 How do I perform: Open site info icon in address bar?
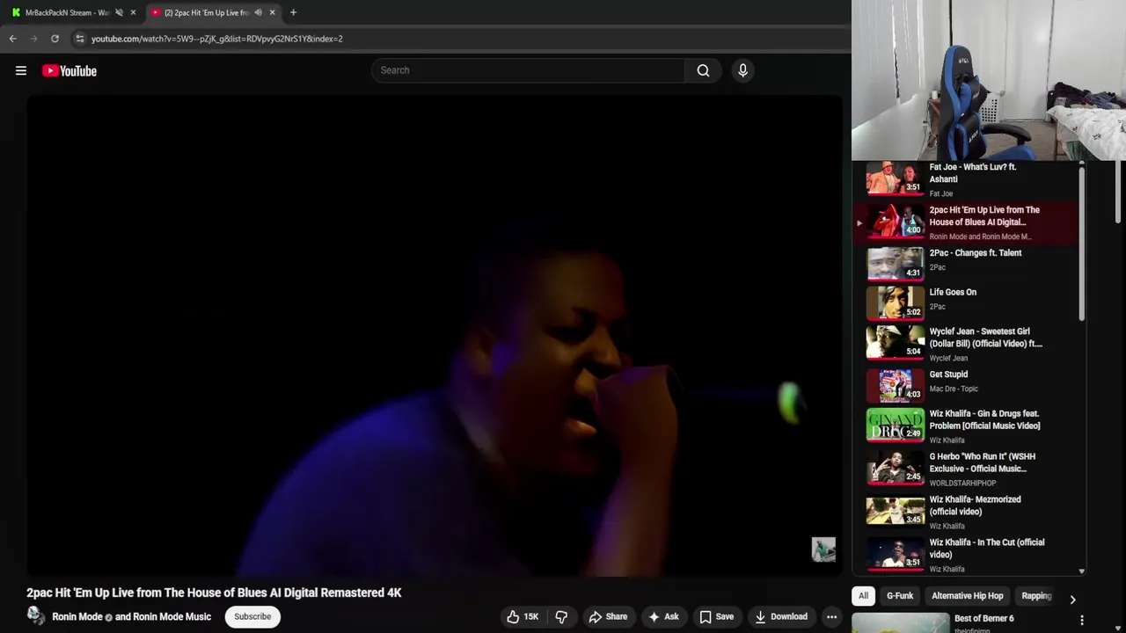point(80,39)
